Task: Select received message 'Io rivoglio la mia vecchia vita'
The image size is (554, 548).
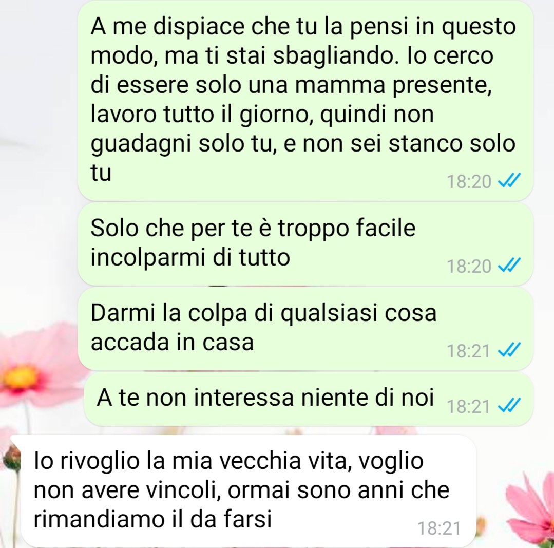Action: coord(244,491)
